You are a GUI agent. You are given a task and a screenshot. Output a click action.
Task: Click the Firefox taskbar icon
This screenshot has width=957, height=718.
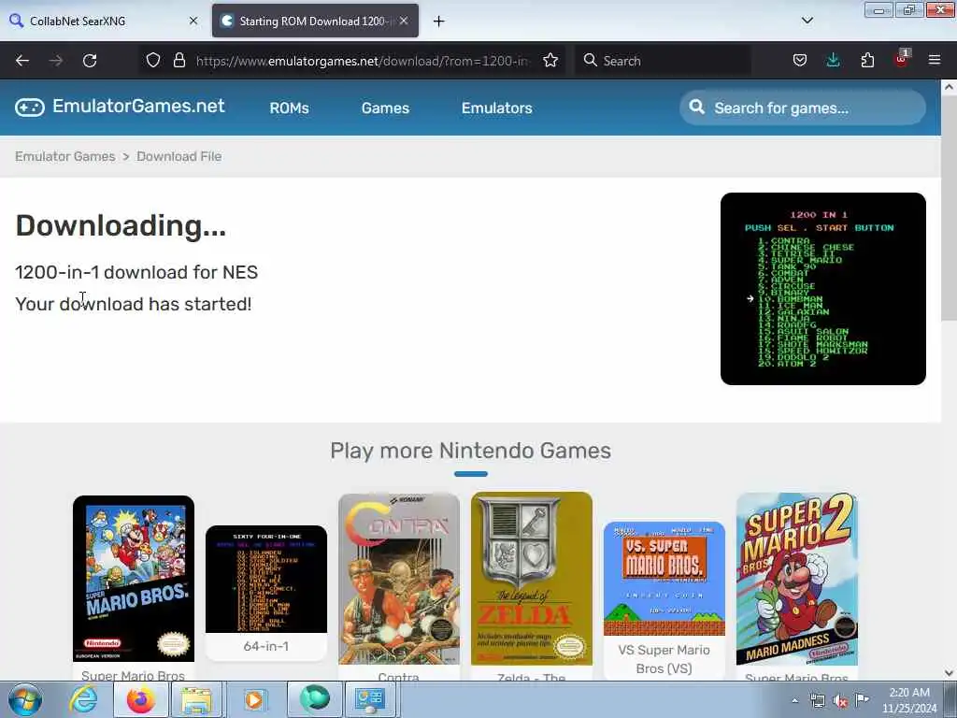140,699
